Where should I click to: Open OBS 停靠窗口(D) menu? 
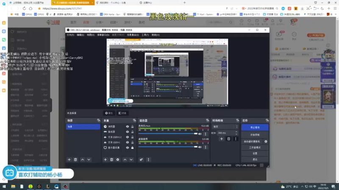coord(103,35)
